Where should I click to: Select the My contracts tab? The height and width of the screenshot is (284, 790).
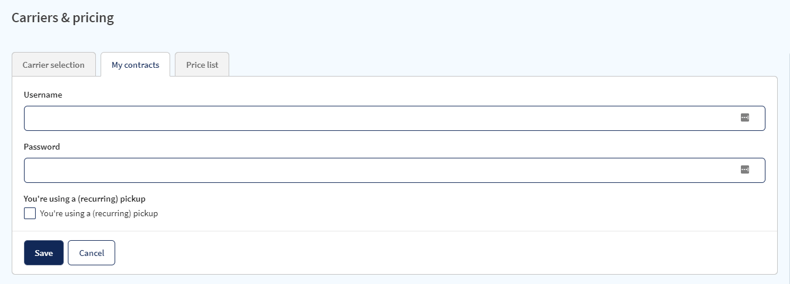click(135, 65)
